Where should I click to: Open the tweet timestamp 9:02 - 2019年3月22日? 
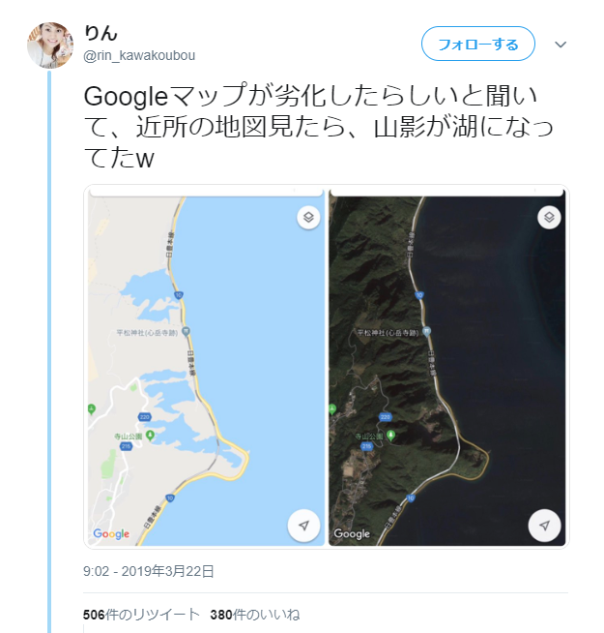coord(149,571)
